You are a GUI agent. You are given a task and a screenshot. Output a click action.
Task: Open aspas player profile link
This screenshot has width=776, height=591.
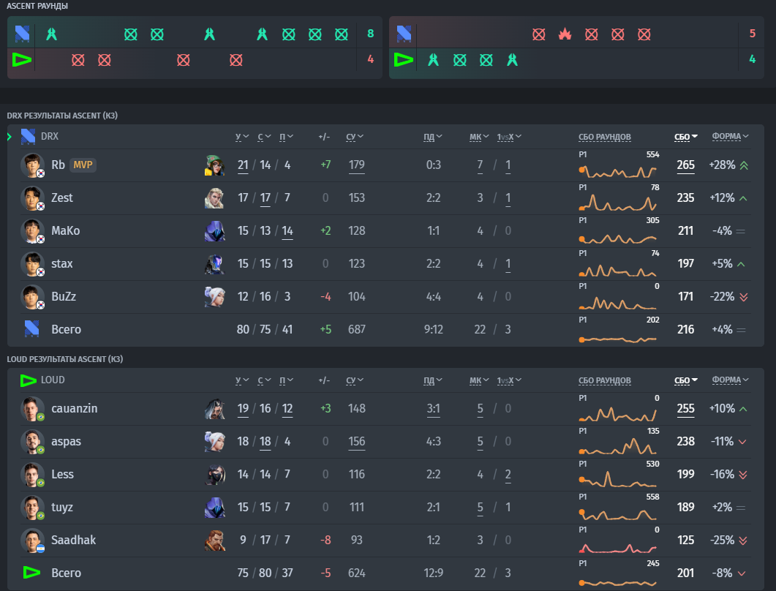(x=67, y=442)
